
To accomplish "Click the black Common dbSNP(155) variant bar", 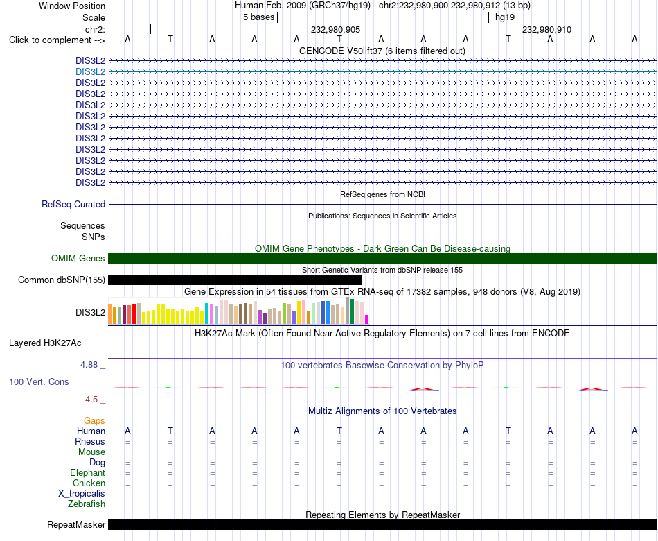I will (235, 280).
